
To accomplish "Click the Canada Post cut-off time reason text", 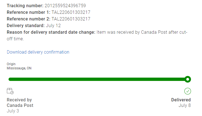I will [x=141, y=32].
